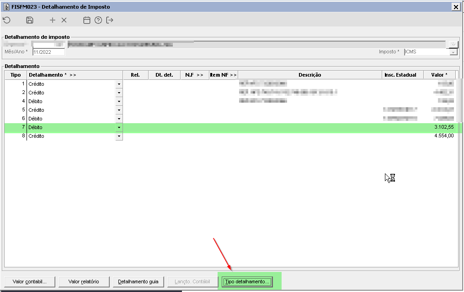Click Valor contabil... button
The image size is (464, 292).
pyautogui.click(x=30, y=282)
